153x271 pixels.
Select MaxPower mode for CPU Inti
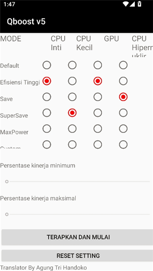pyautogui.click(x=47, y=129)
